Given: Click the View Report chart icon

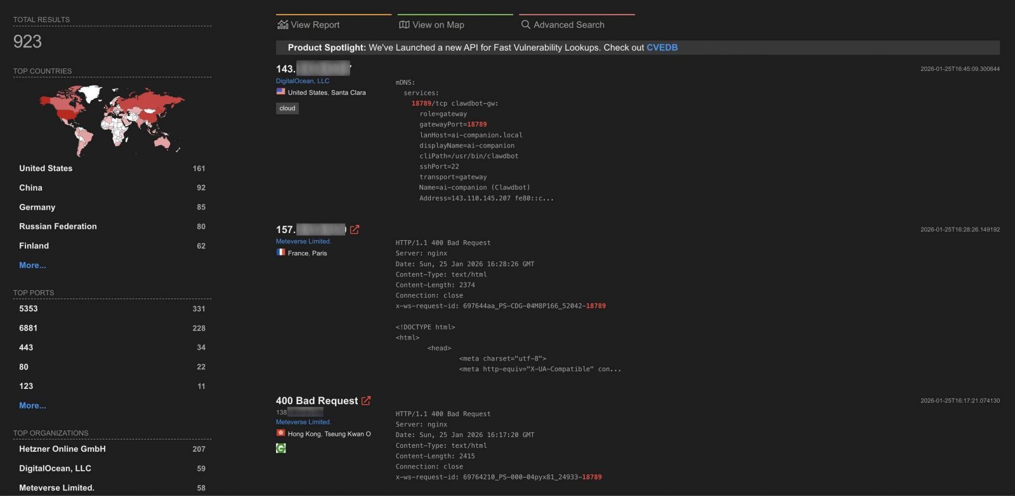Looking at the screenshot, I should (283, 25).
